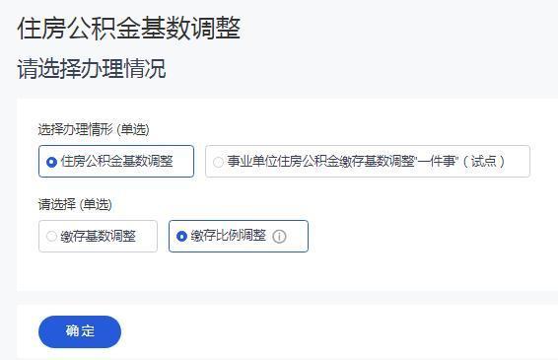The image size is (558, 360).
Task: Click the 缴存基数调整 option label text
Action: [x=98, y=236]
